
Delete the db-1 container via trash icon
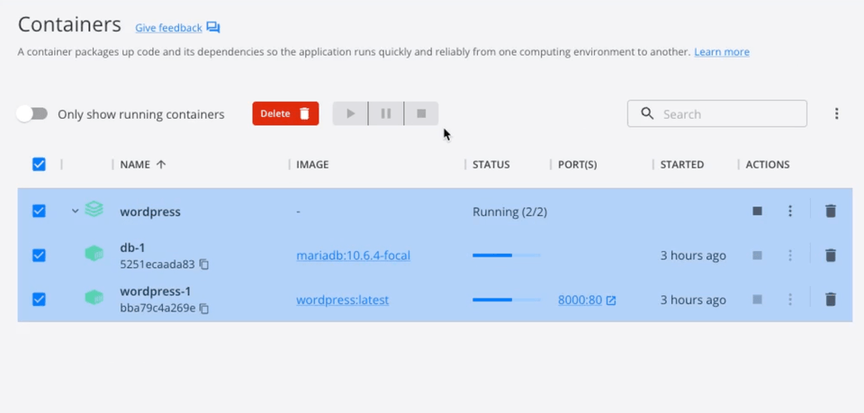[831, 256]
